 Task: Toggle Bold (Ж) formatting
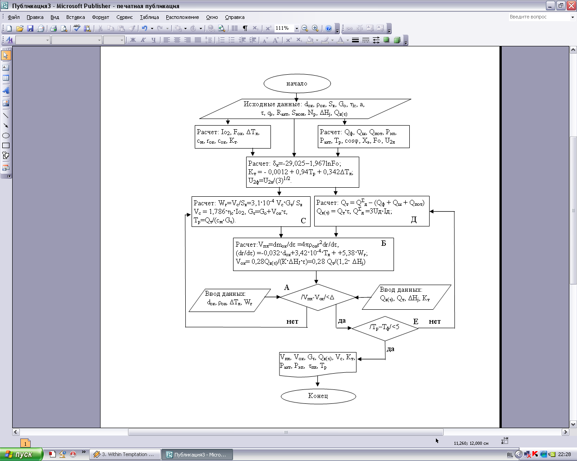133,40
